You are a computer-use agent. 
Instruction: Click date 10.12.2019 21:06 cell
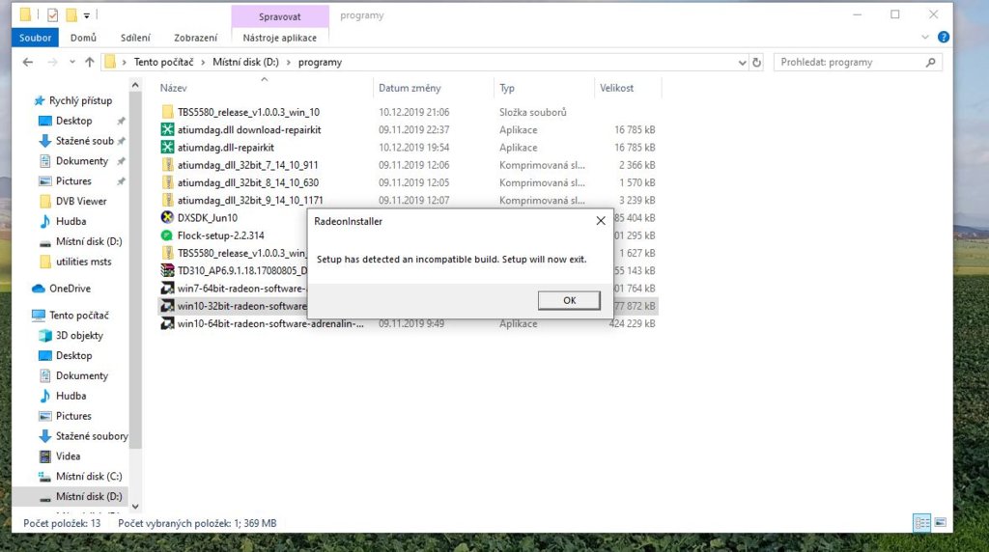[x=413, y=112]
